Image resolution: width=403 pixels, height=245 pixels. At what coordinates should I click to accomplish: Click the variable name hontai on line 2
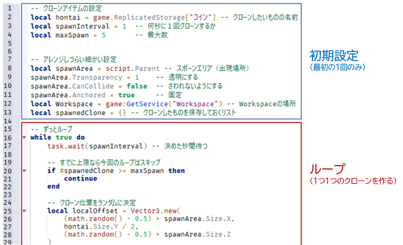coord(68,17)
